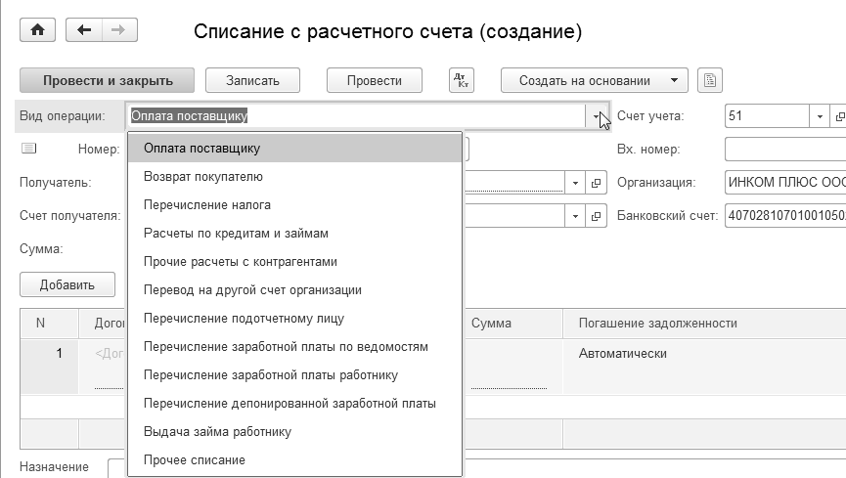
Task: Select Возврат покупателю from the list
Action: pyautogui.click(x=202, y=177)
